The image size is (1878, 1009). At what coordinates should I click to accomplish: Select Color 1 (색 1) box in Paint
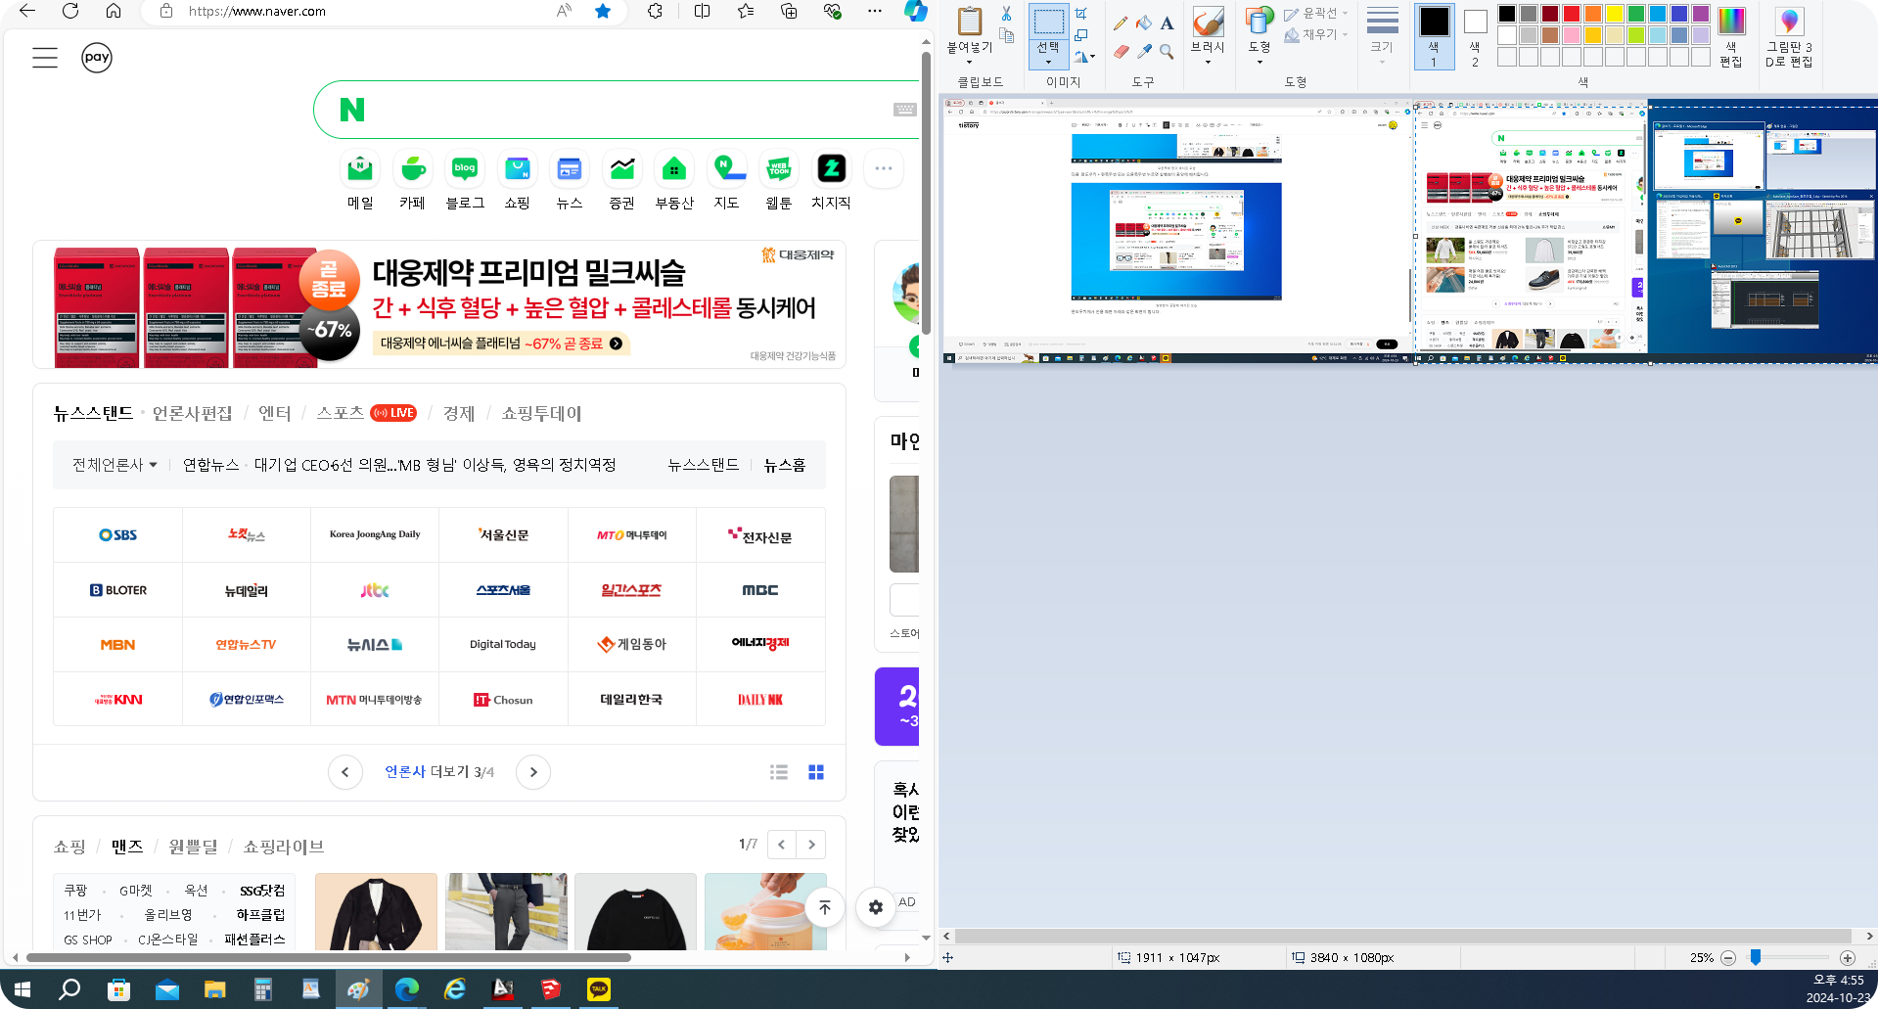coord(1434,37)
